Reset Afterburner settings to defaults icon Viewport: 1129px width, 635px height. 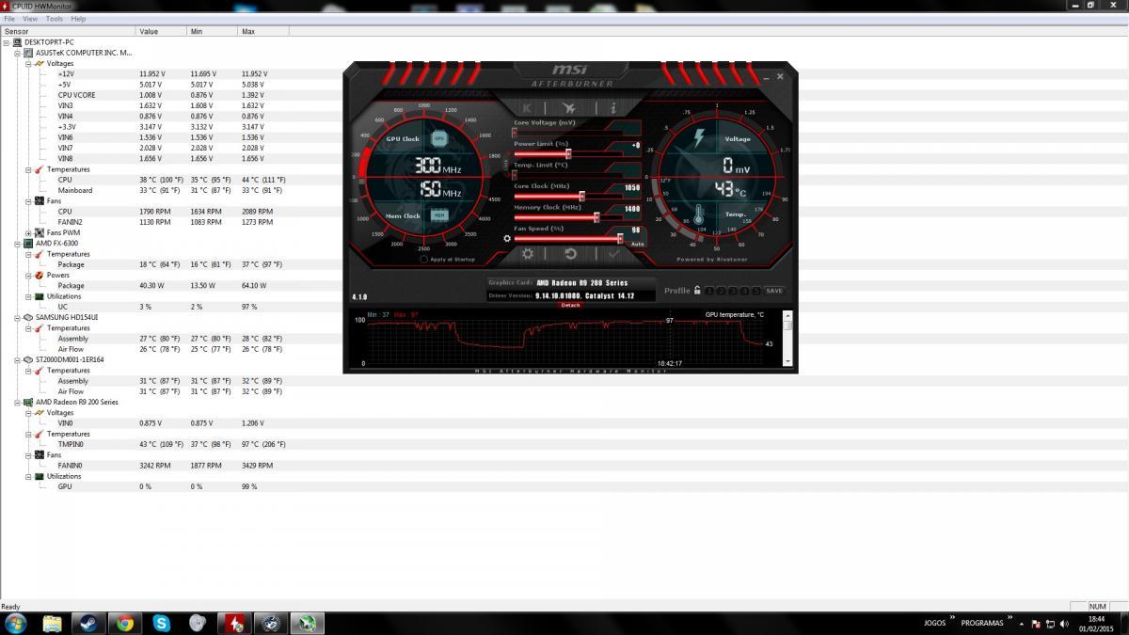coord(570,254)
